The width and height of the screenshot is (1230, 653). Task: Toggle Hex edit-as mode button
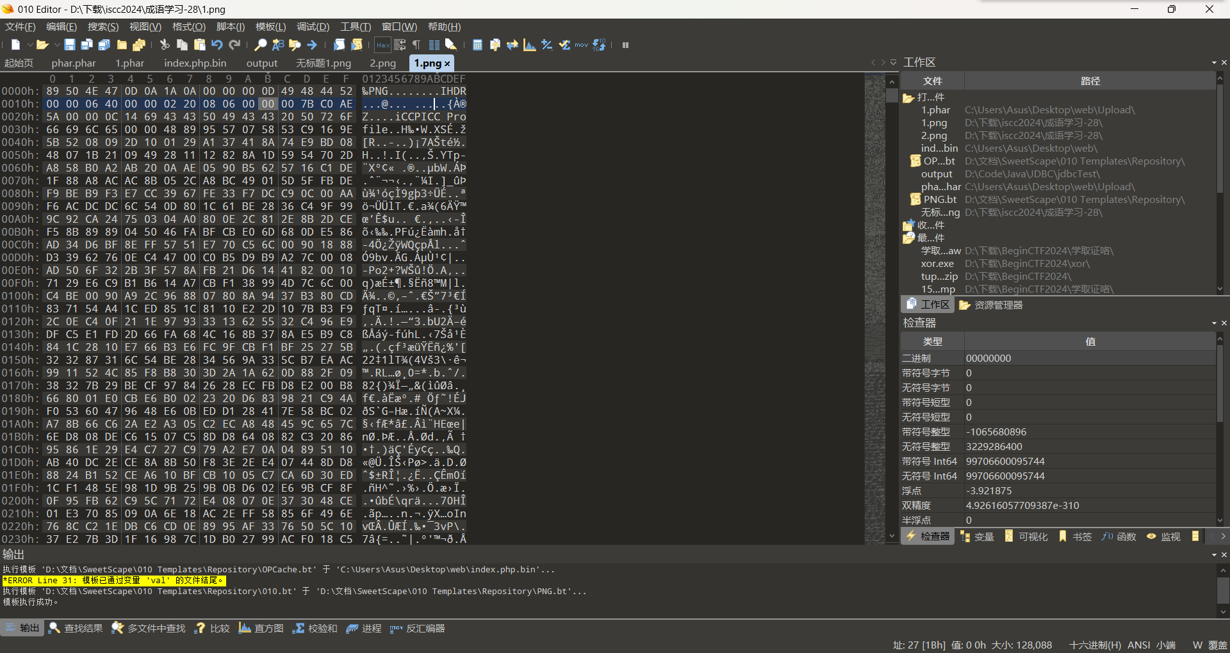(x=382, y=45)
